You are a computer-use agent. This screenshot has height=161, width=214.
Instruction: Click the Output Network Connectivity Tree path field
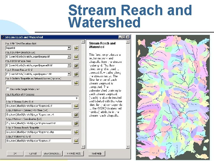[38, 114]
